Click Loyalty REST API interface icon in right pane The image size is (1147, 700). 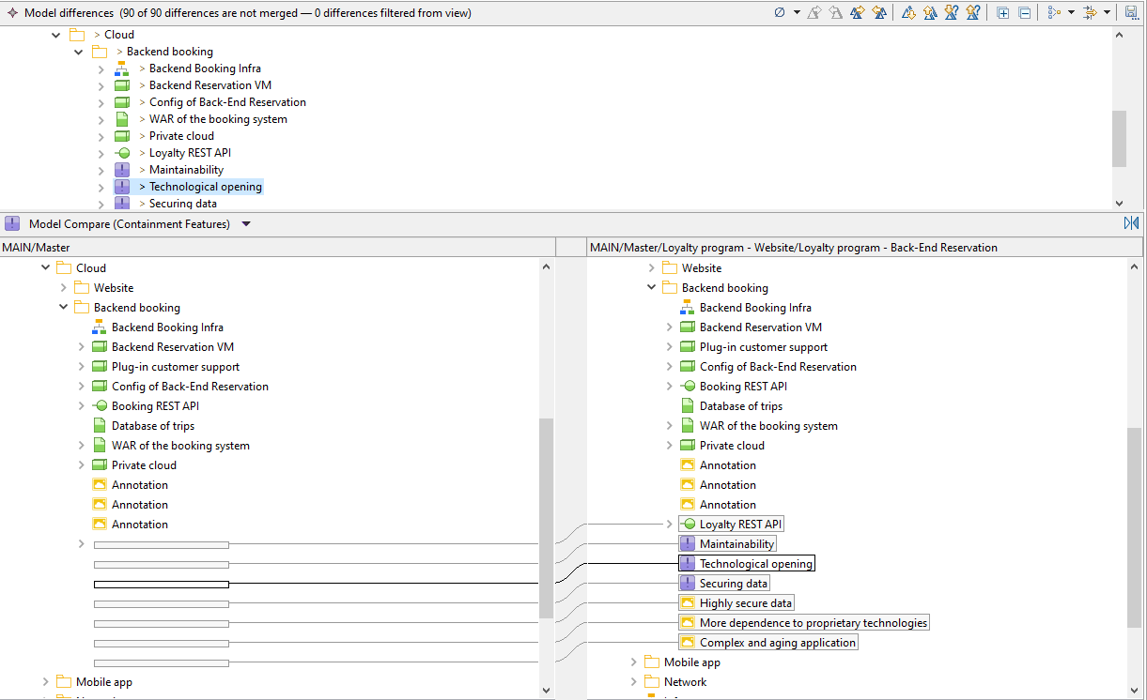(x=688, y=525)
